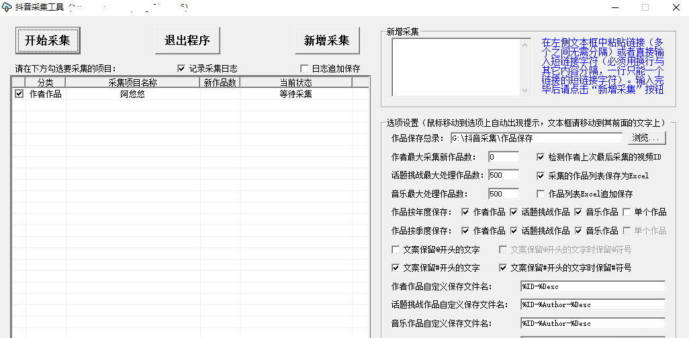Uncheck the 阿悠悠 row checkbox
This screenshot has height=338, width=689.
coord(19,93)
